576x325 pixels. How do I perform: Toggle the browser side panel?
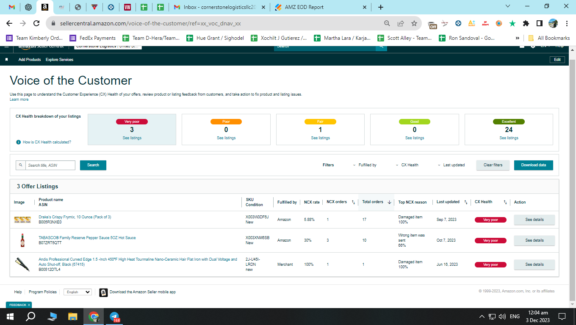click(540, 23)
